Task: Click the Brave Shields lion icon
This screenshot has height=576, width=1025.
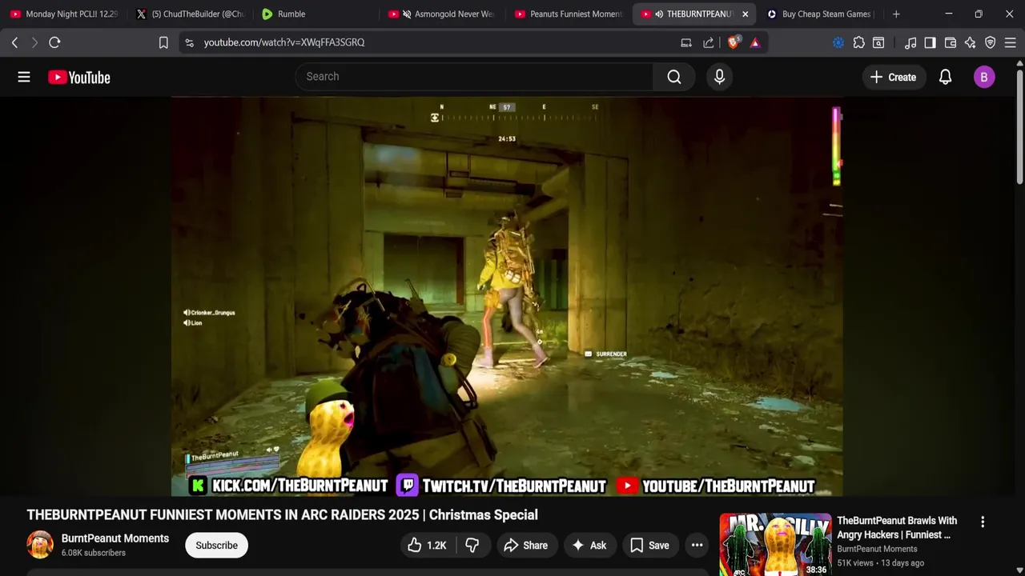Action: [734, 42]
